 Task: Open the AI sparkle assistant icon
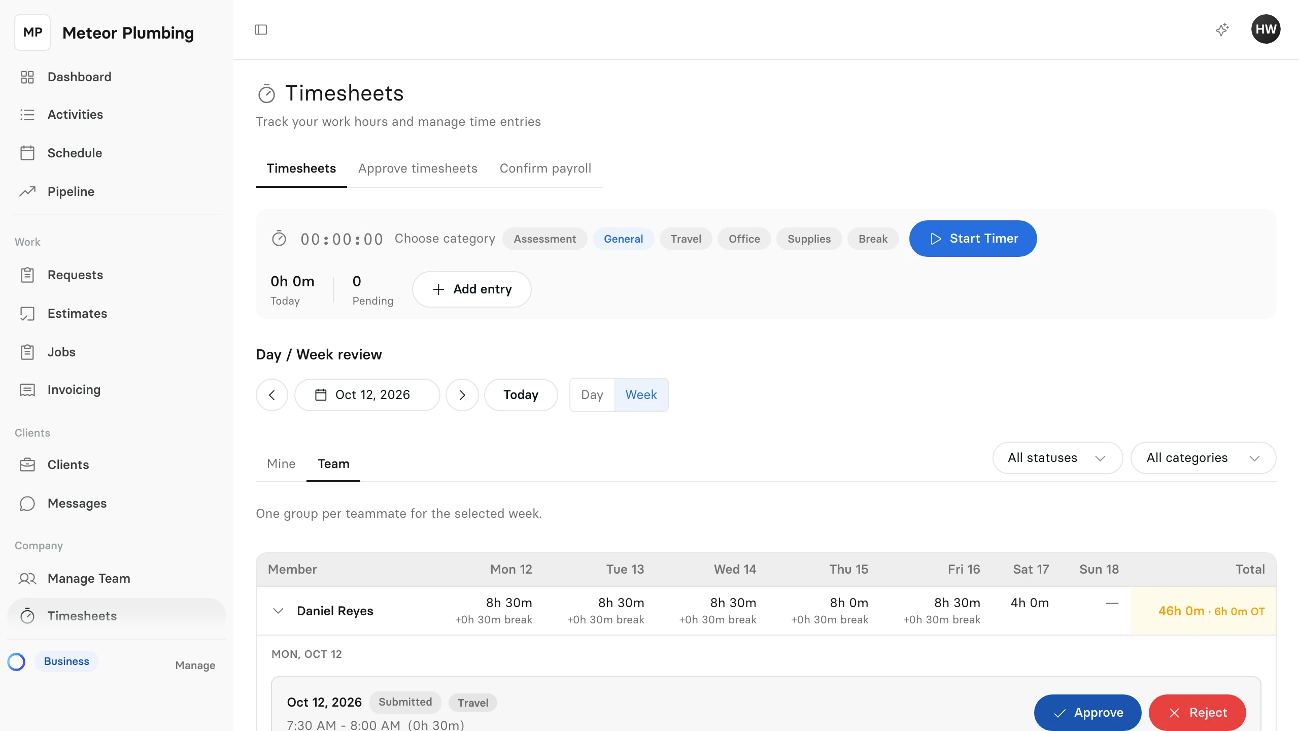pos(1222,29)
